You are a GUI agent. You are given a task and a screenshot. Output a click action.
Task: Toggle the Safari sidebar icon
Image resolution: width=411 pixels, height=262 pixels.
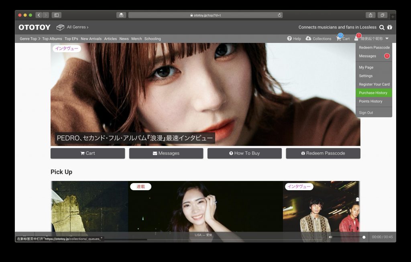[x=56, y=15]
